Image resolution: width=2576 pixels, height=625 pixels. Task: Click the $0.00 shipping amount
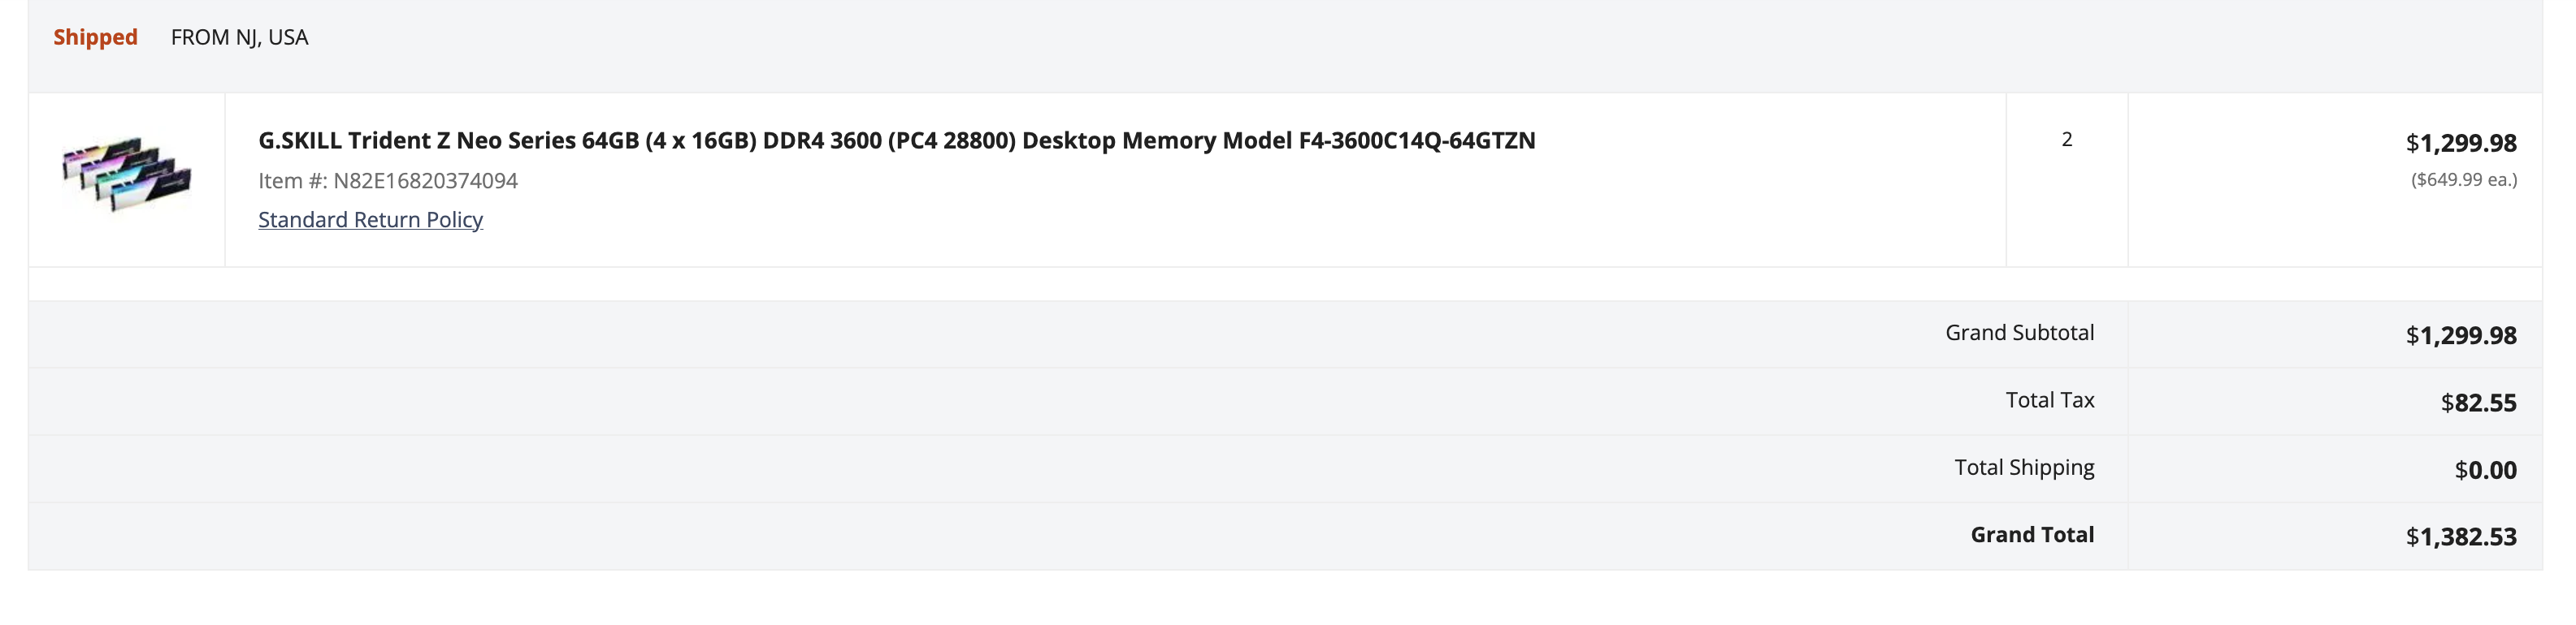click(x=2485, y=470)
